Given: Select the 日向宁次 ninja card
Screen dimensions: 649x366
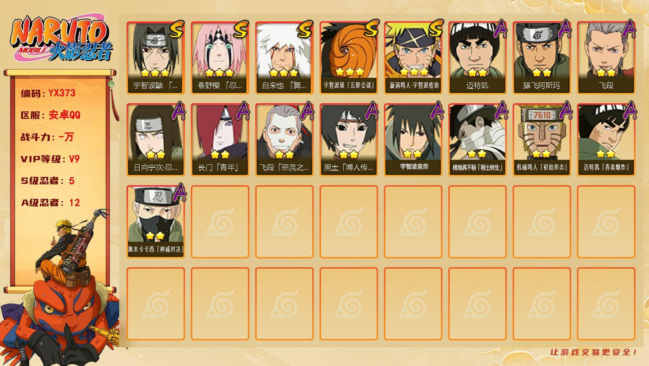Looking at the screenshot, I should 156,140.
